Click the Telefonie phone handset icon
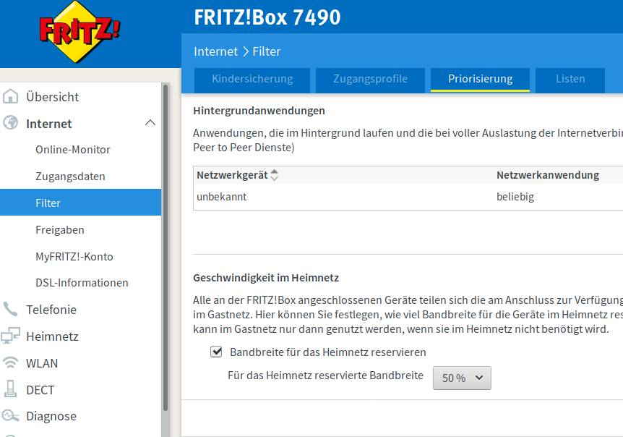 11,309
